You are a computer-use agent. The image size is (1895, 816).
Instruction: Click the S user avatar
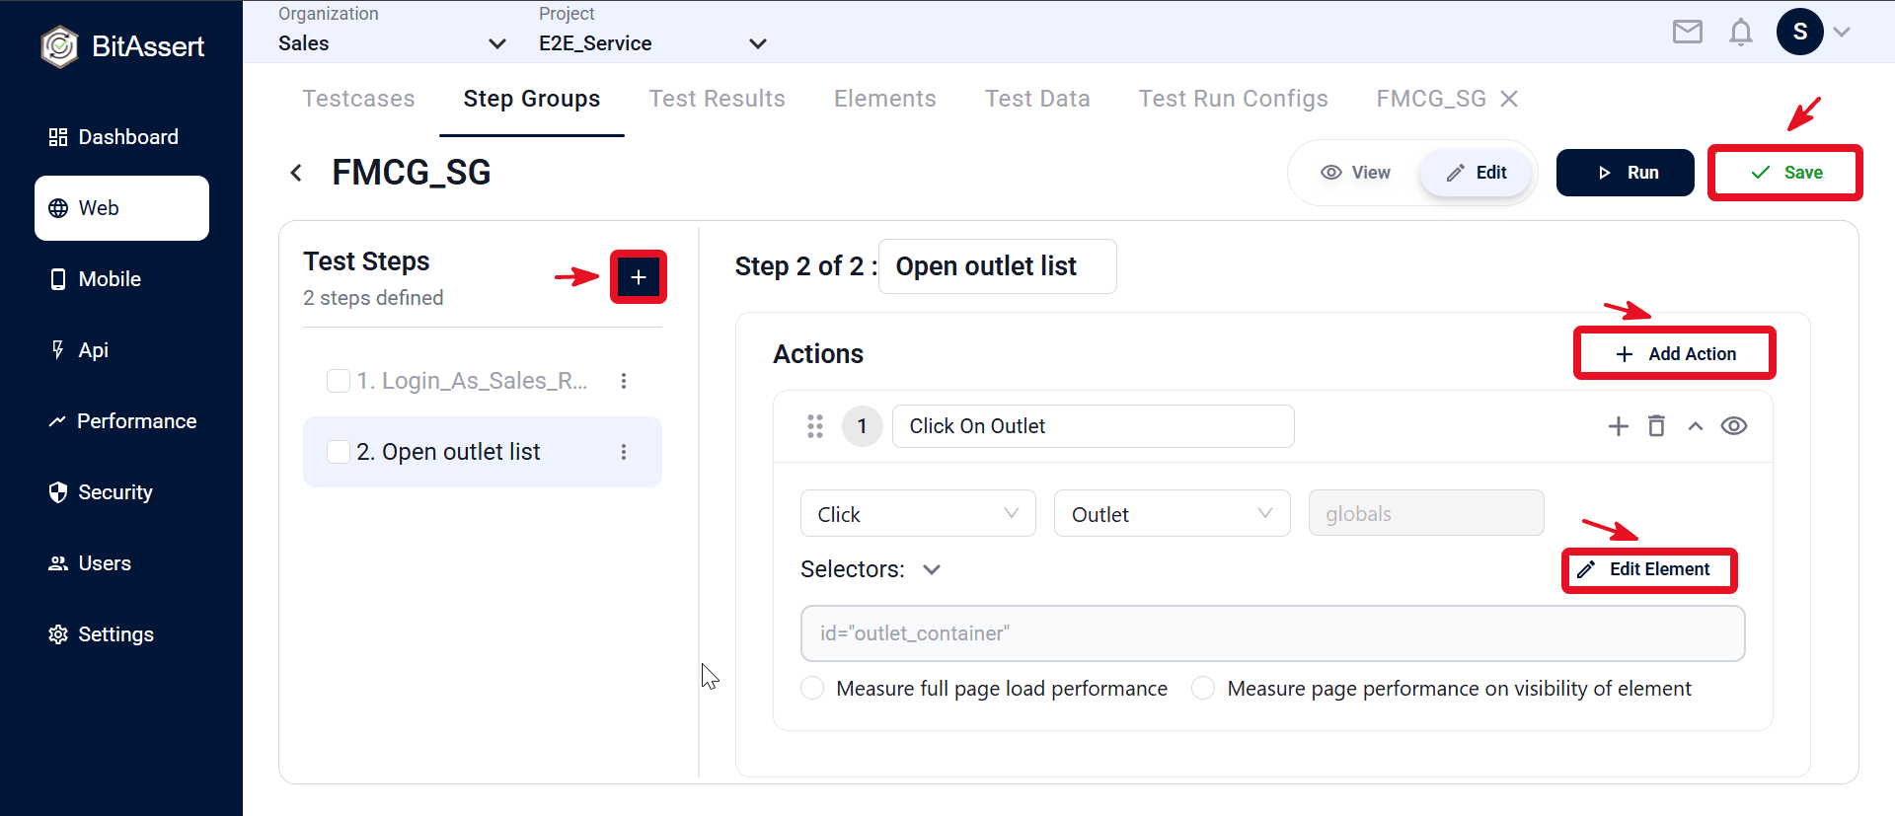pos(1799,32)
